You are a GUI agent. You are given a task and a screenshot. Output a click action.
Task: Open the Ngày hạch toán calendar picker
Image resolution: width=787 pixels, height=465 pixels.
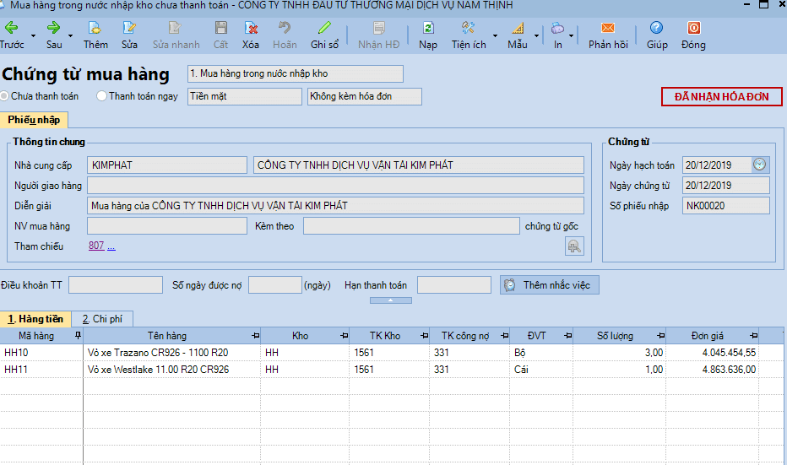(x=760, y=165)
